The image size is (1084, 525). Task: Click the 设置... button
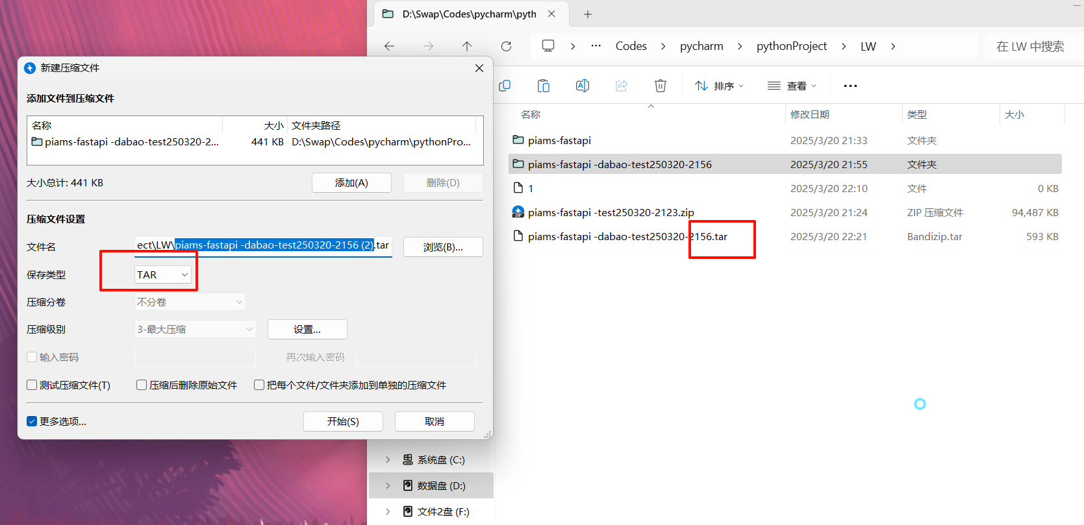(307, 330)
